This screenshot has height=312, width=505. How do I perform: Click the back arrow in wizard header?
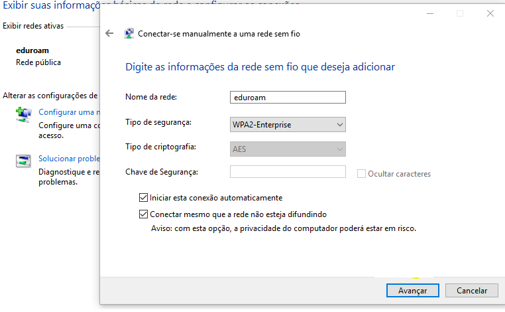click(110, 33)
